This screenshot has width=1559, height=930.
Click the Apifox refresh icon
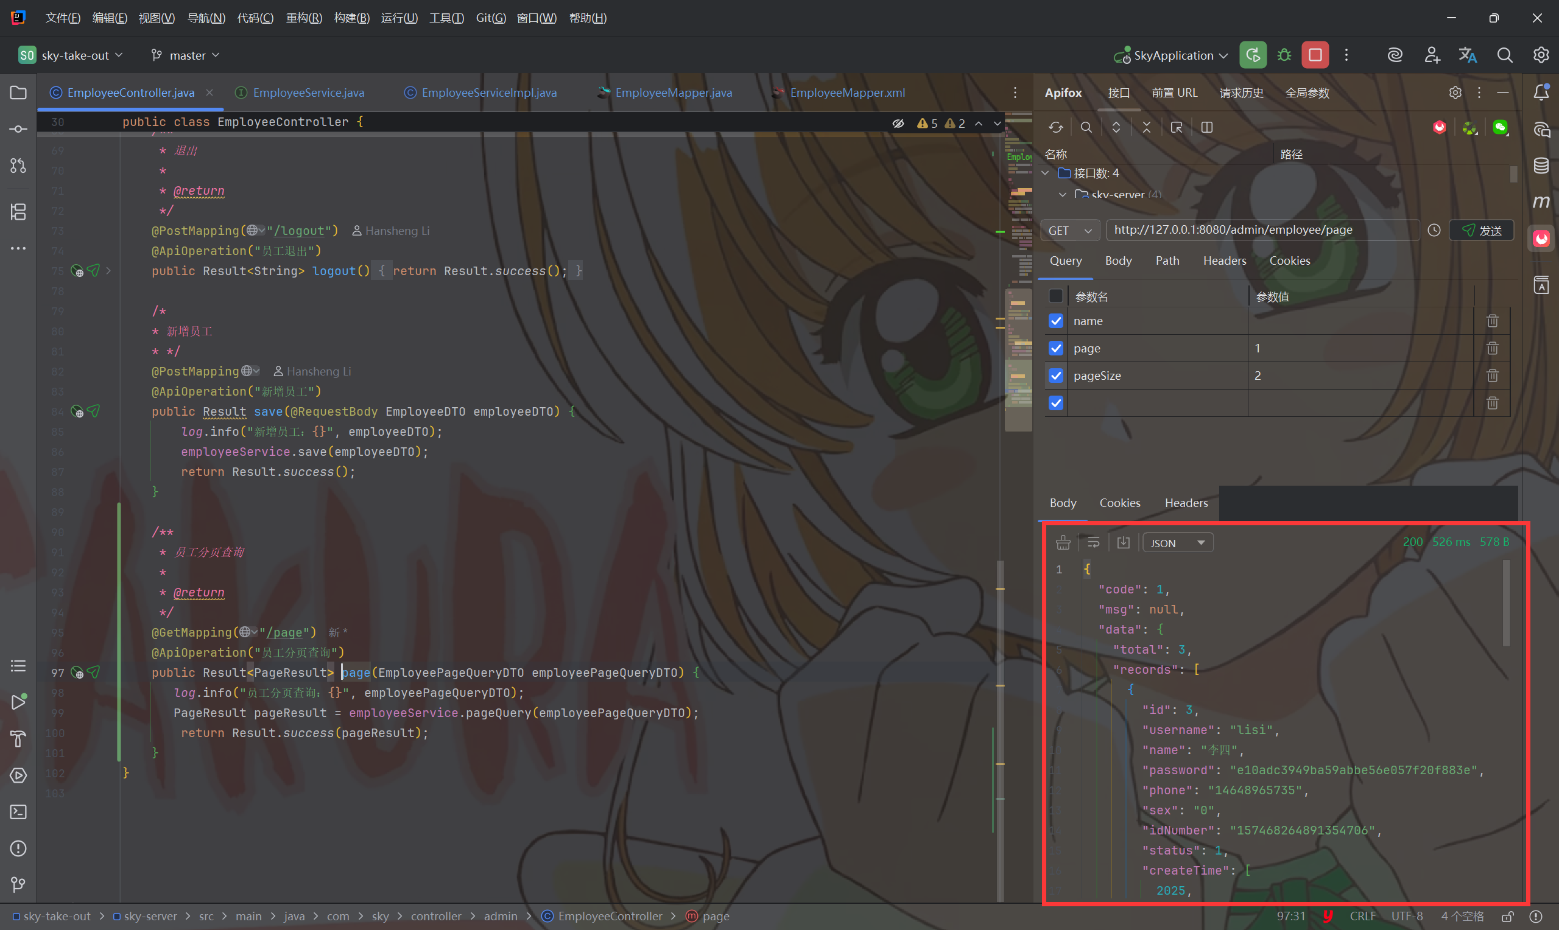click(x=1055, y=127)
